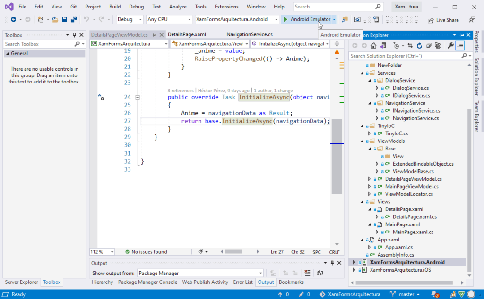Open the Extensions menu
The image size is (484, 299).
[x=226, y=7]
